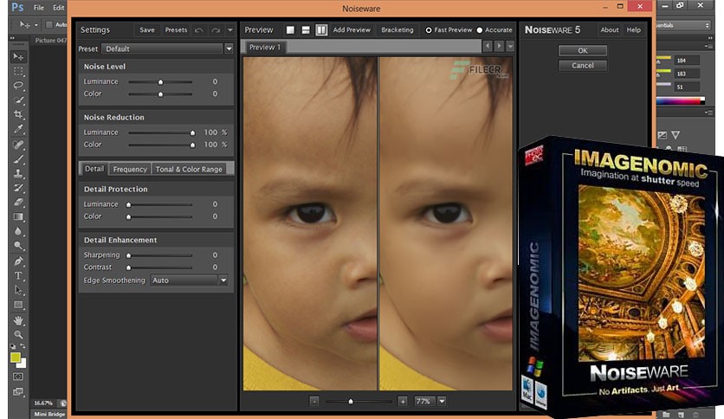724x419 pixels.
Task: Select the Quick Selection tool
Action: tap(18, 100)
